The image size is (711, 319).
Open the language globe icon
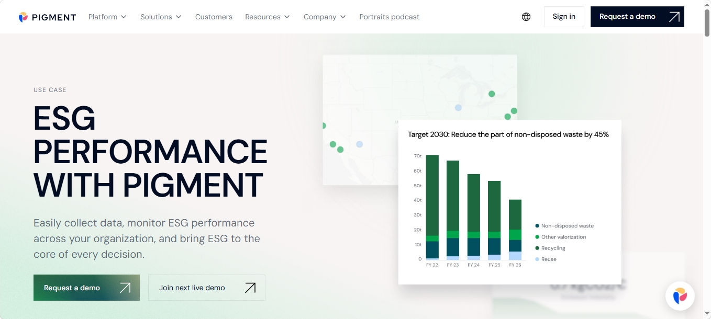point(526,17)
